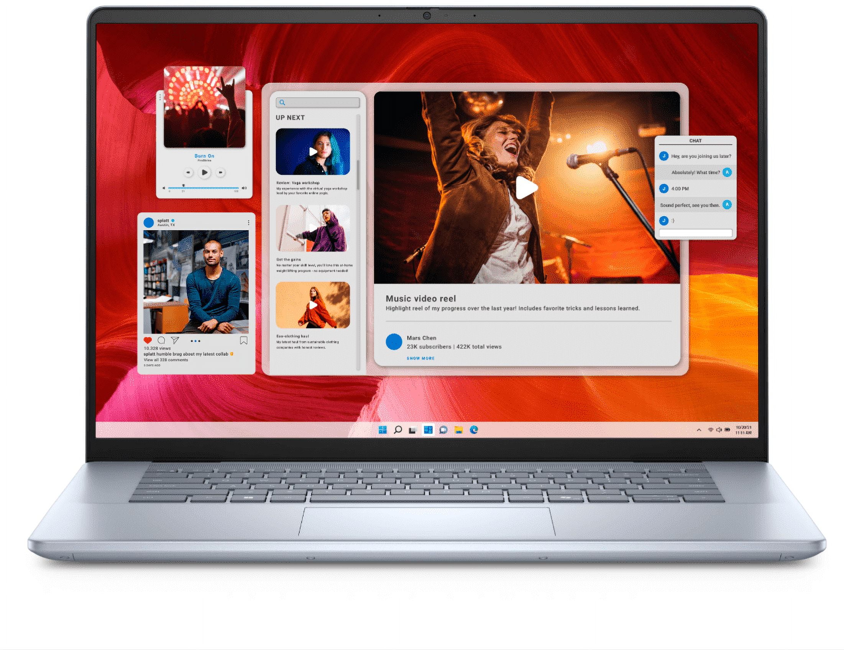Play the Eco-clothing haul video thumbnail

pyautogui.click(x=313, y=305)
